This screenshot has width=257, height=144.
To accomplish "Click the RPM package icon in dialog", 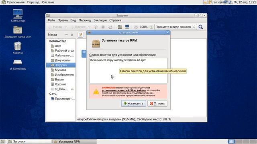I will [96, 44].
